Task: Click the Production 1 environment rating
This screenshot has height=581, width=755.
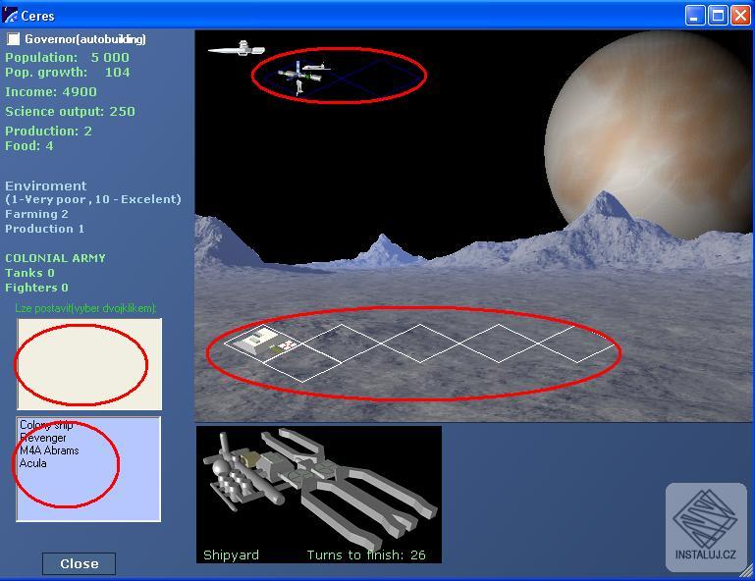Action: pyautogui.click(x=44, y=229)
